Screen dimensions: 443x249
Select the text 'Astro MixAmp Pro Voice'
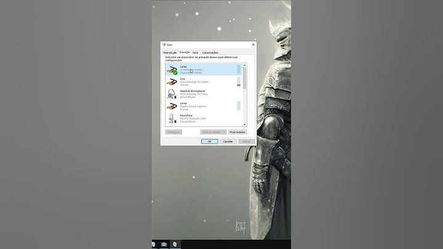(x=194, y=94)
